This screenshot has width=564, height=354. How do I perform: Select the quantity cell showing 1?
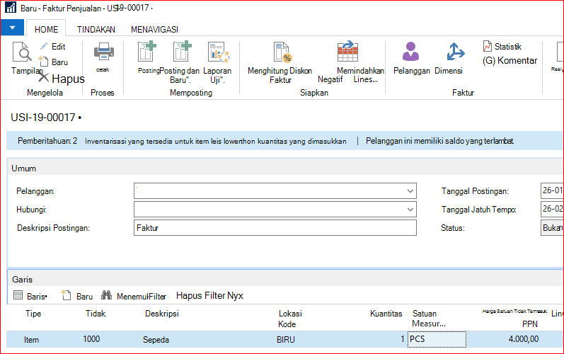(402, 339)
